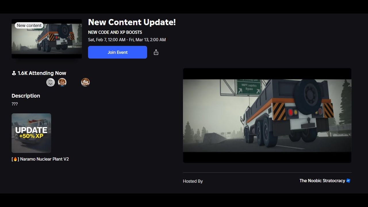
Task: Click the attending people icon
Action: pyautogui.click(x=14, y=73)
